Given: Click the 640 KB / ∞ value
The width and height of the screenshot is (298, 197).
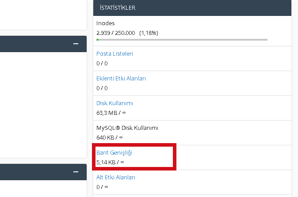Looking at the screenshot, I should (x=110, y=138).
